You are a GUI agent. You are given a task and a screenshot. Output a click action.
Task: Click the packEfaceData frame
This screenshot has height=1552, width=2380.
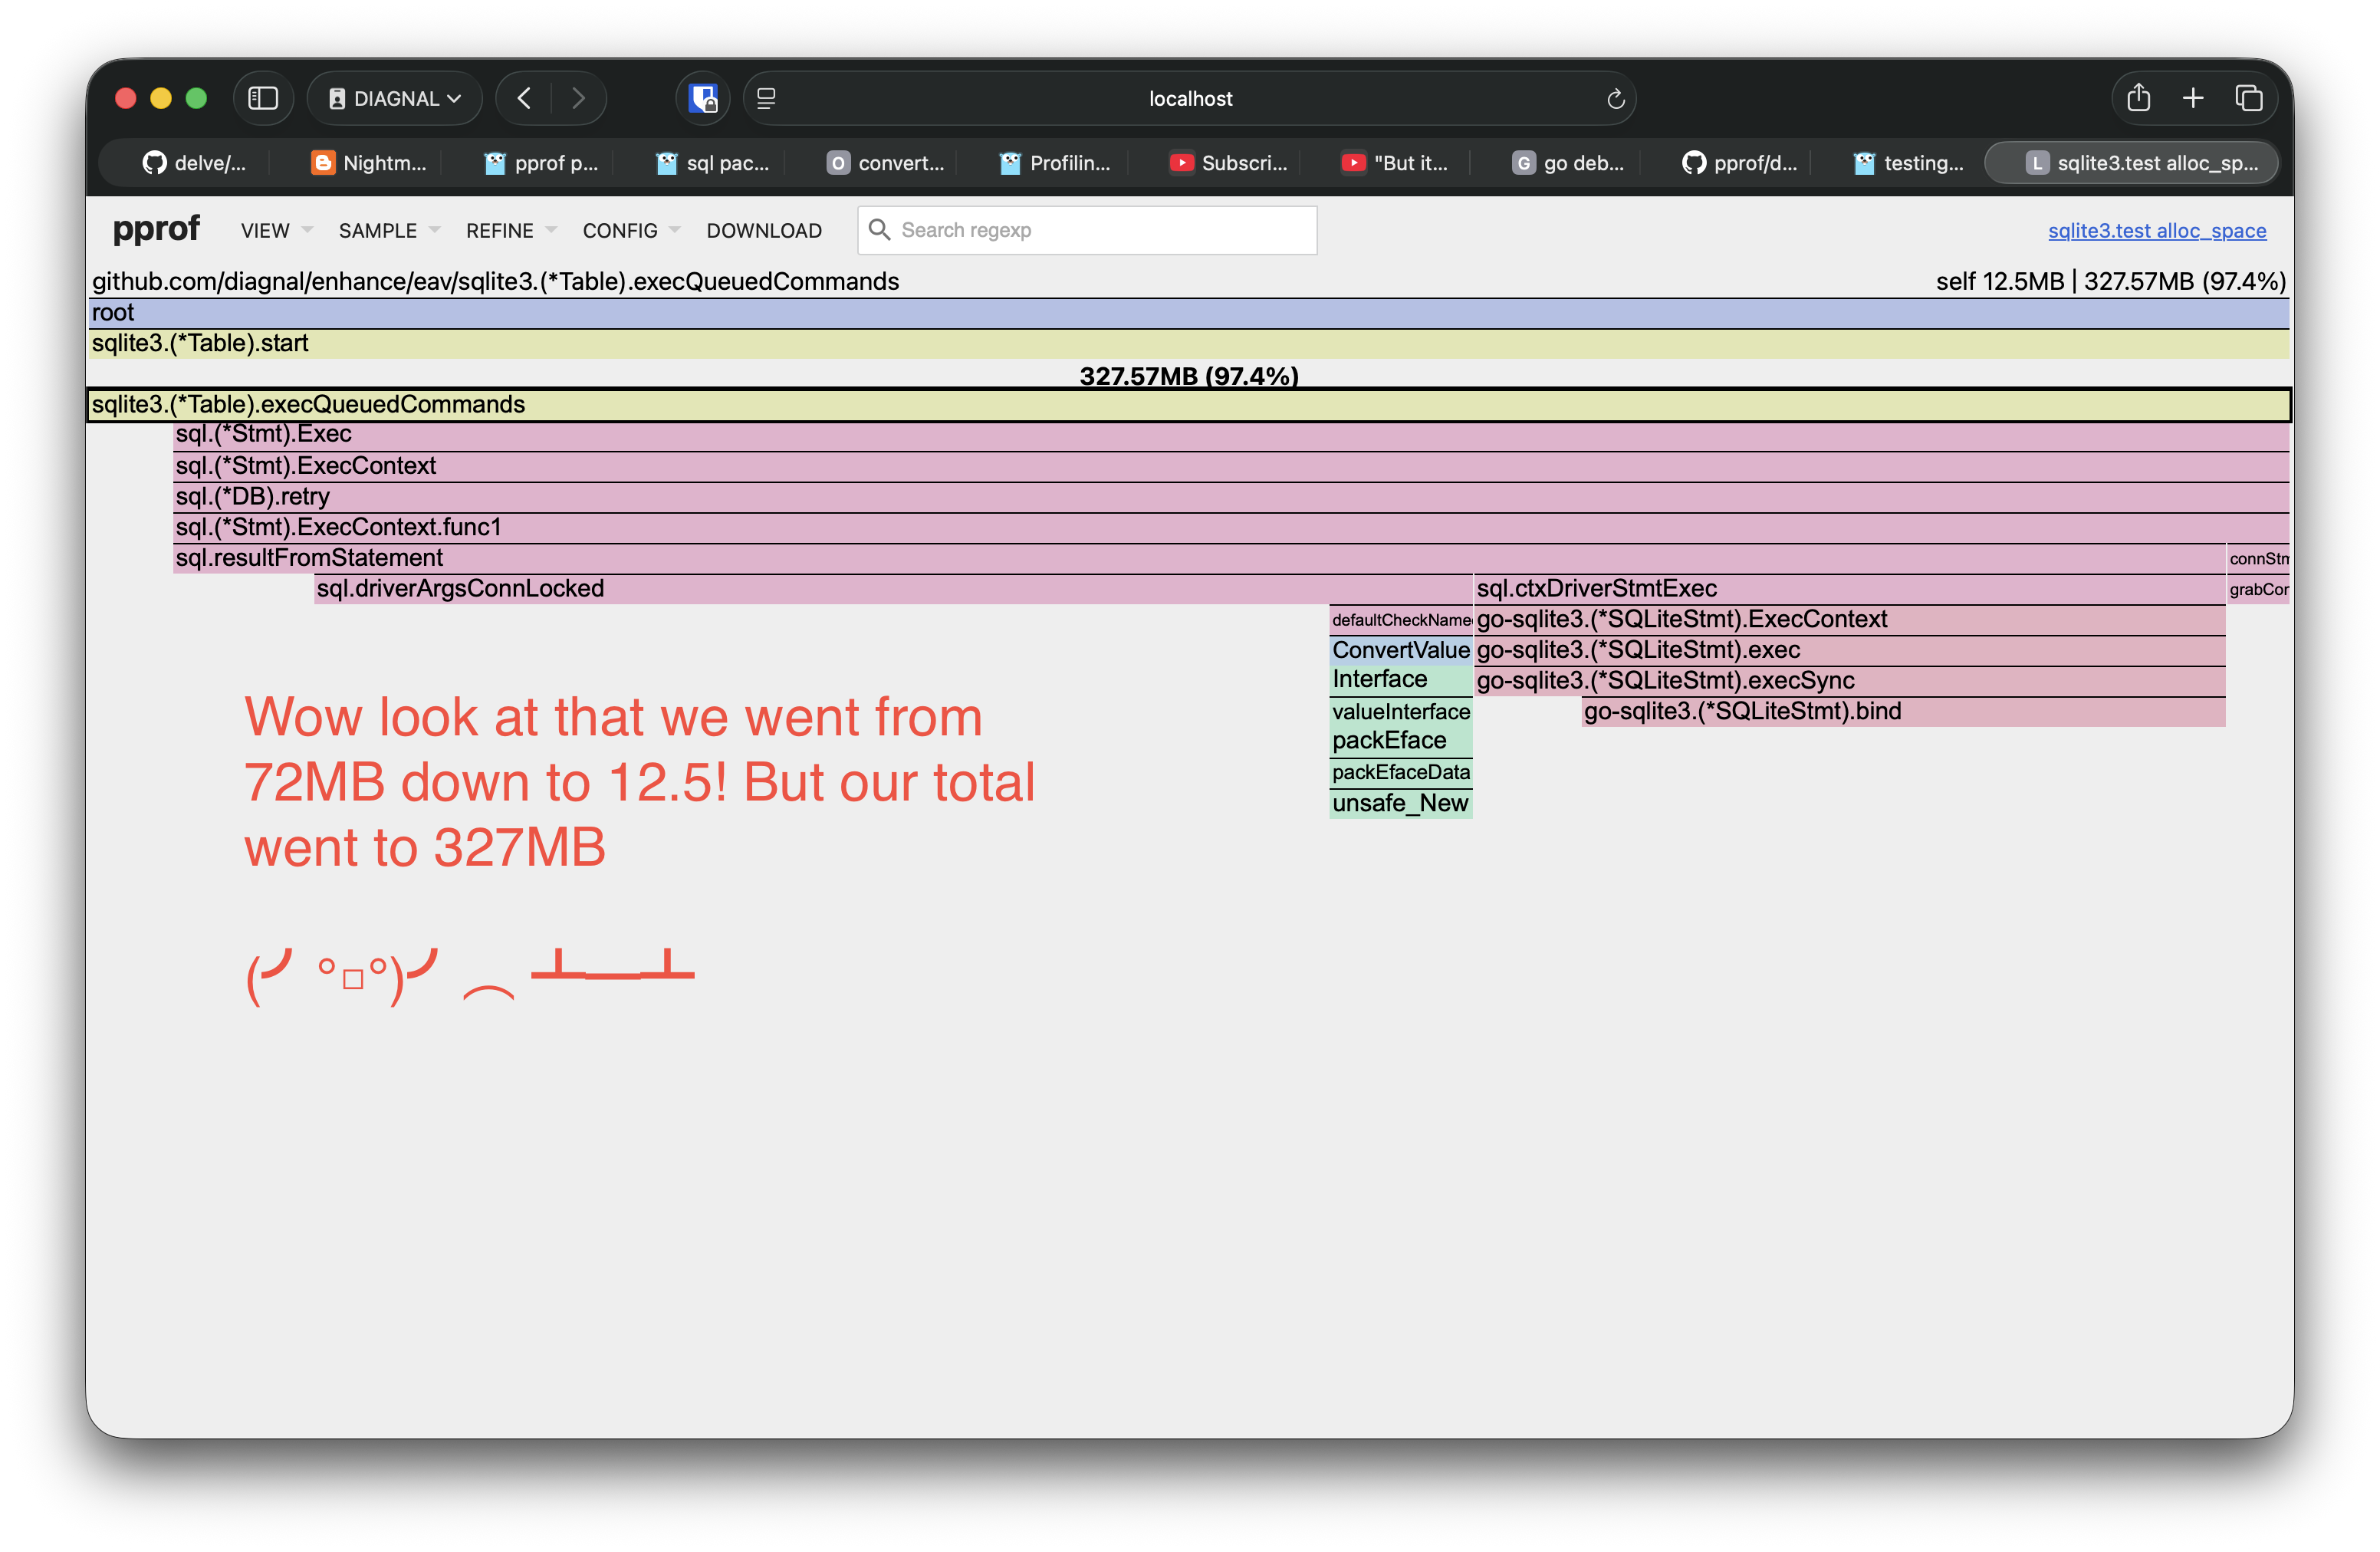pos(1401,773)
